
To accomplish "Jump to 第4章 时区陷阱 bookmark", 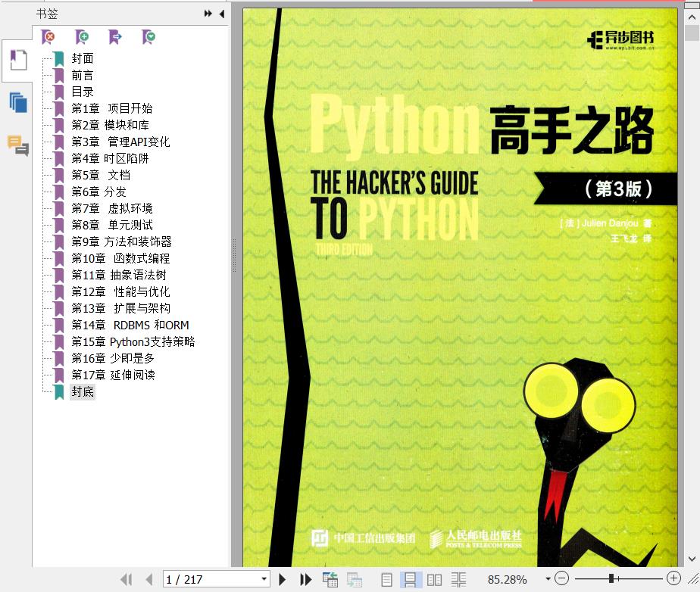I will click(x=111, y=158).
